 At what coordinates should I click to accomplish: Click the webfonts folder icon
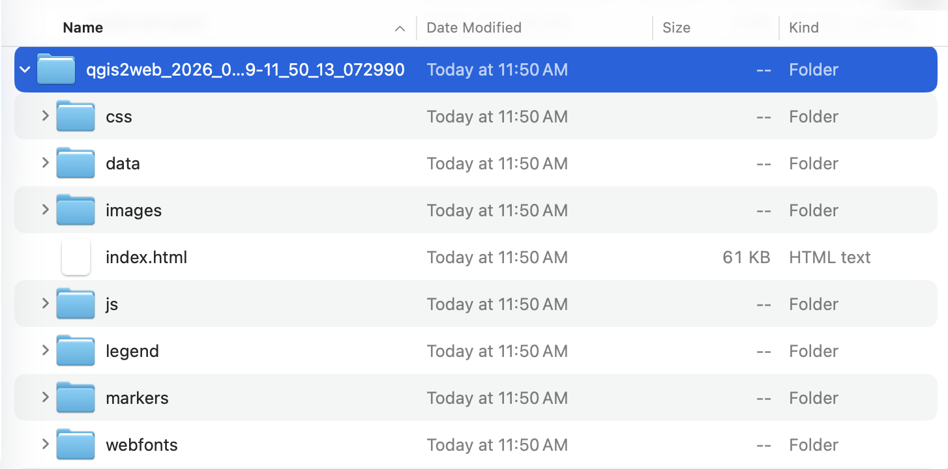click(x=76, y=445)
